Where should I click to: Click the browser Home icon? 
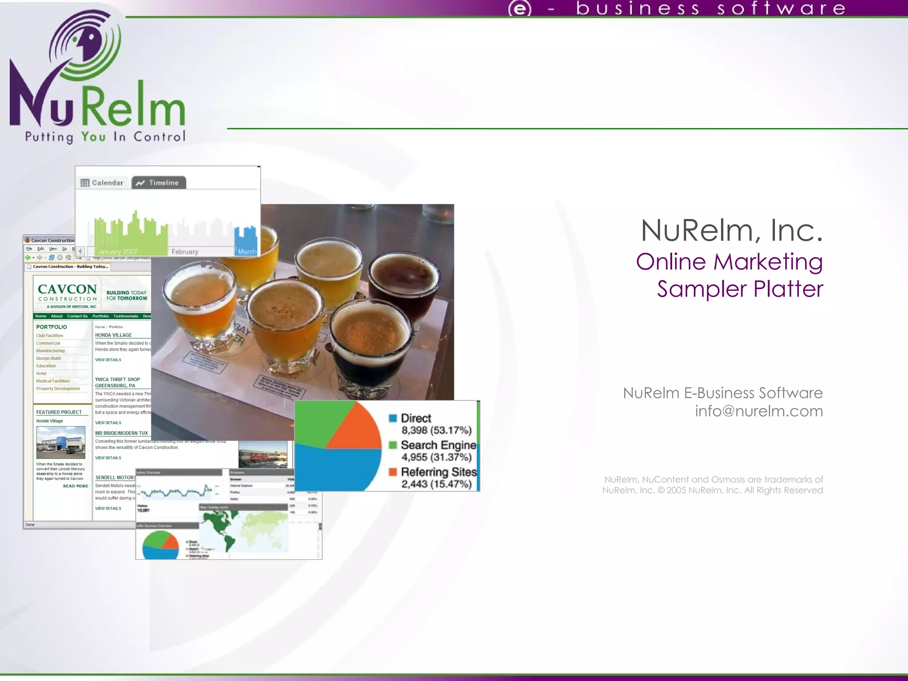pos(68,258)
